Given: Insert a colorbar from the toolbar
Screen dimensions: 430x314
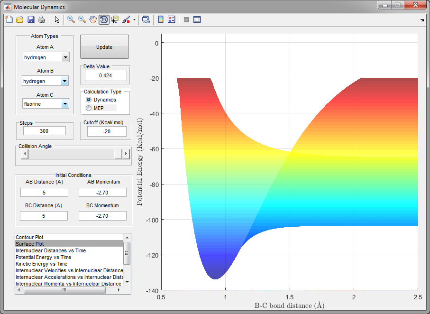Looking at the screenshot, I should coord(161,20).
